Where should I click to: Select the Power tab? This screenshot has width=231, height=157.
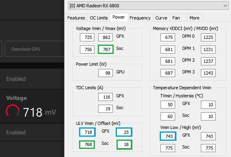(119, 17)
